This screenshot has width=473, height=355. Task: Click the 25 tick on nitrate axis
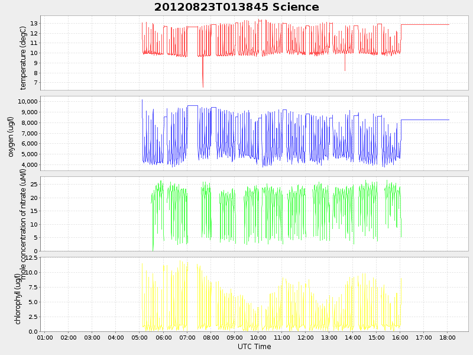click(x=34, y=184)
